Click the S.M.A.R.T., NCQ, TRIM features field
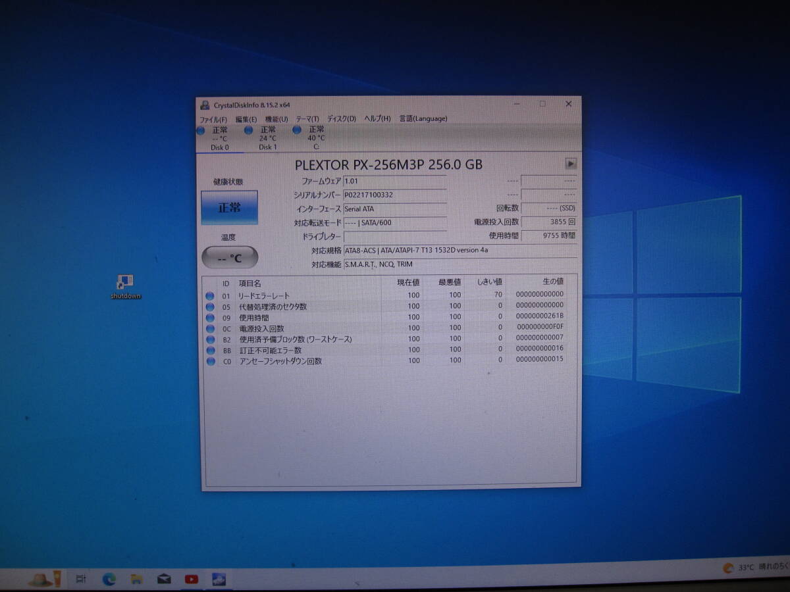The image size is (790, 592). tap(460, 264)
